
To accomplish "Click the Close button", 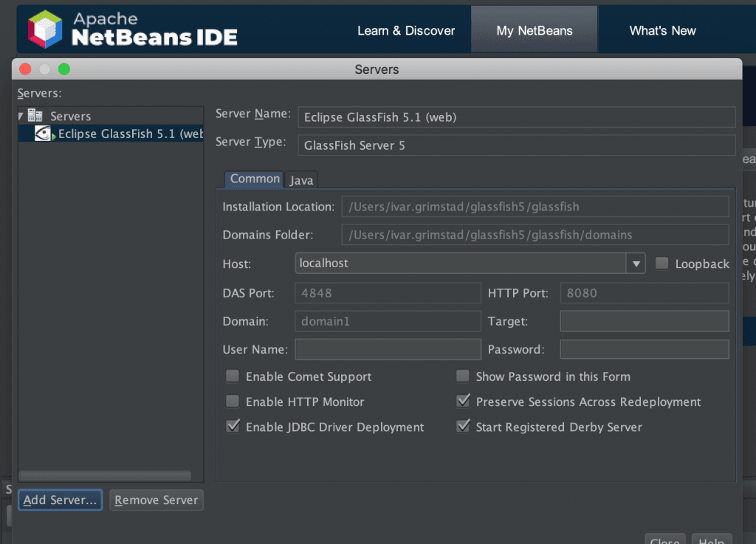I will pos(665,540).
